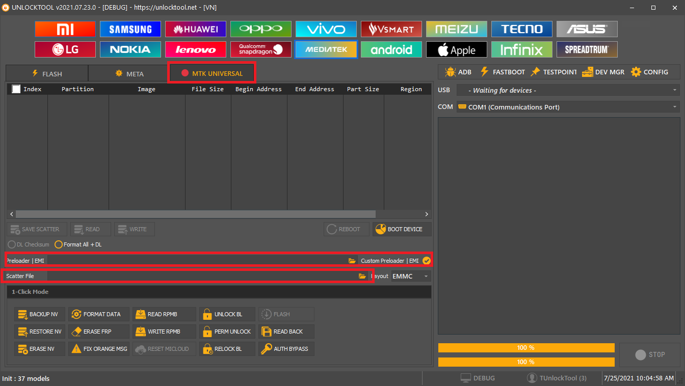This screenshot has height=386, width=685.
Task: Pick the Vsmart brand tile
Action: tap(391, 29)
